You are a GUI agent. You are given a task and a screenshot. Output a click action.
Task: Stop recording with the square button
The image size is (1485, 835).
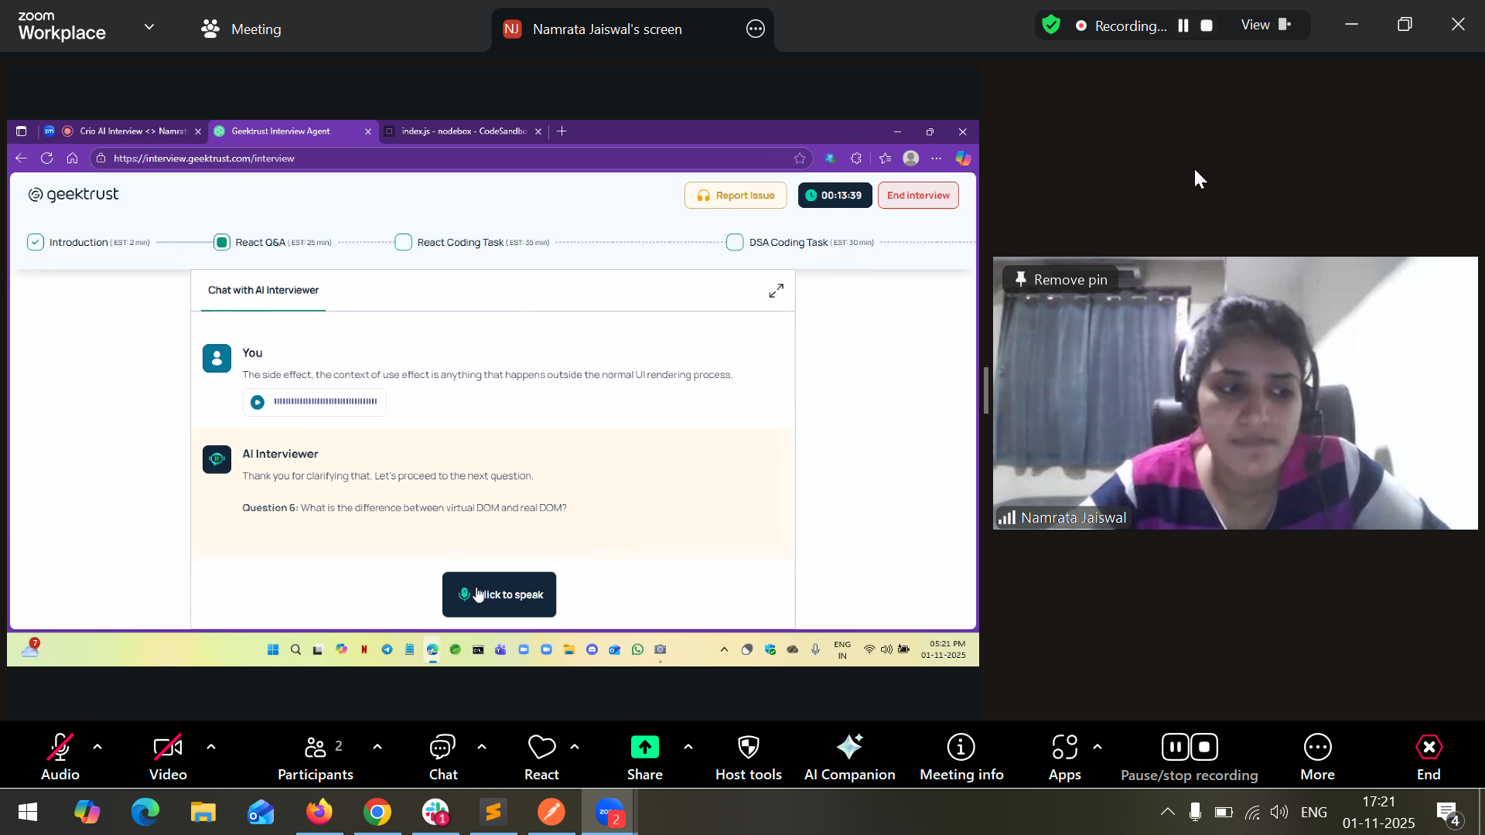tap(1207, 26)
